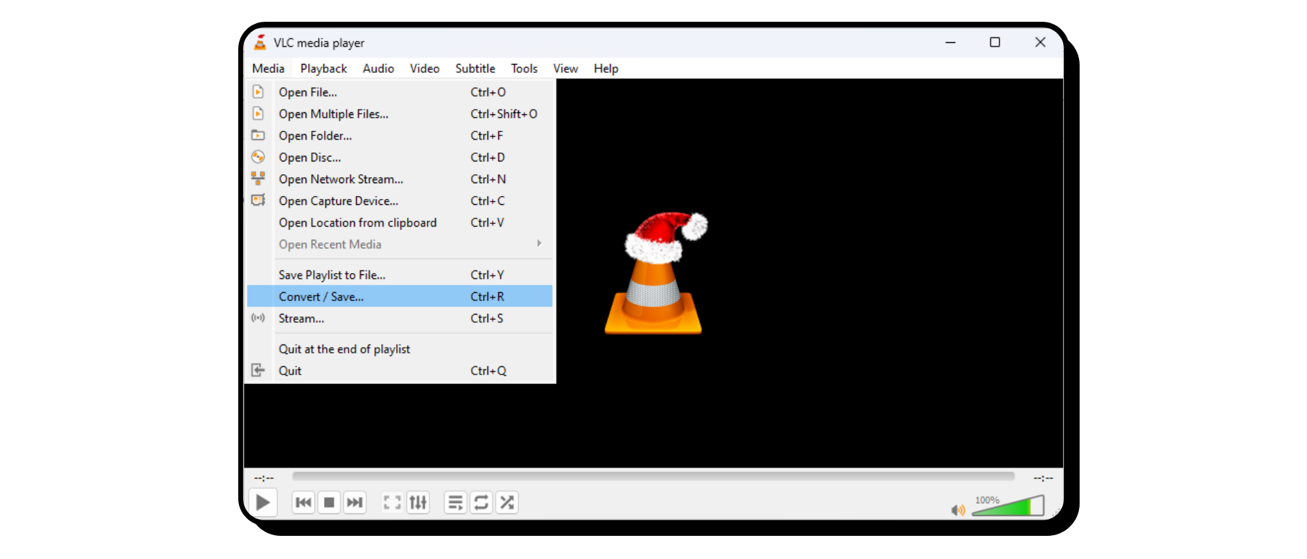This screenshot has width=1307, height=559.
Task: Maximize the VLC window
Action: 995,42
